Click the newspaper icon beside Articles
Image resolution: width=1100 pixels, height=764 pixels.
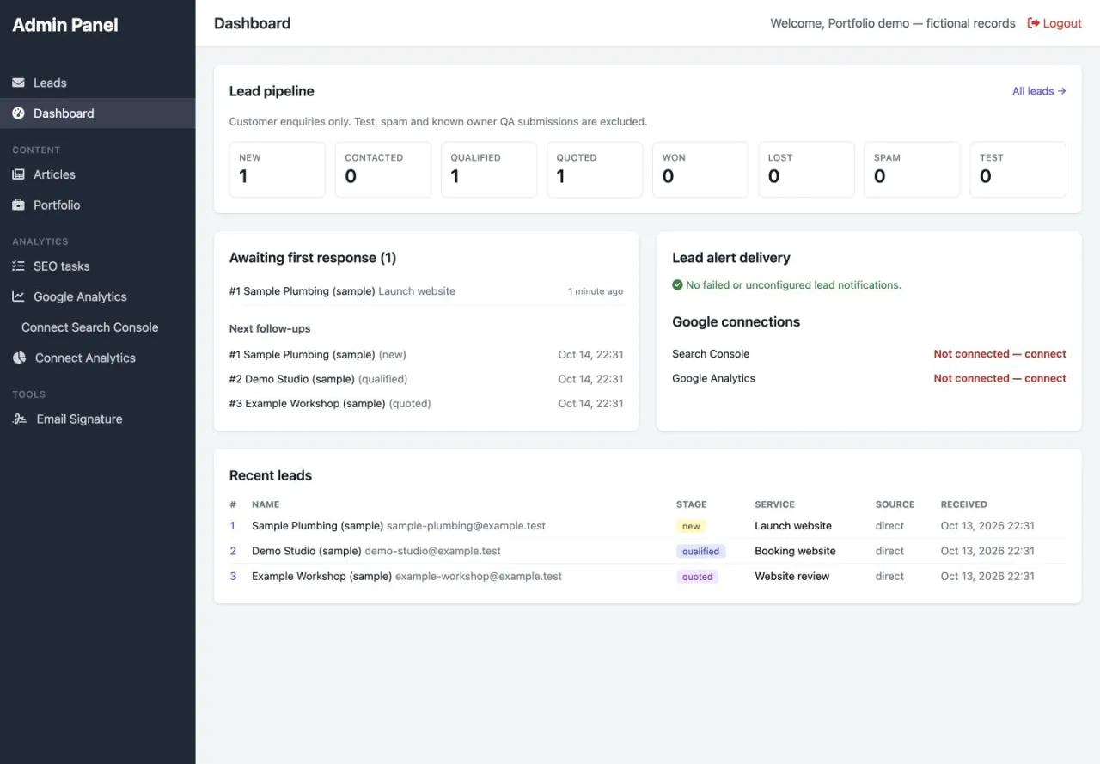[18, 174]
